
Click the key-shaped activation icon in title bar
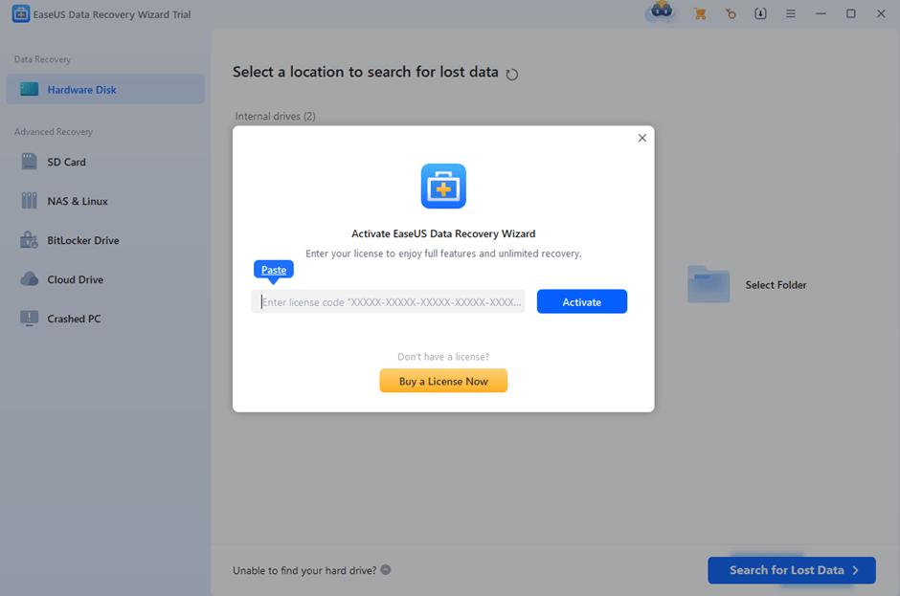(731, 13)
